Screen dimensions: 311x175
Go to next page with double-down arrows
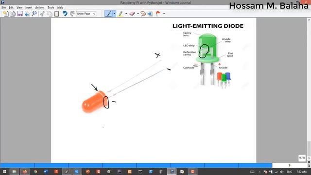(x=309, y=166)
